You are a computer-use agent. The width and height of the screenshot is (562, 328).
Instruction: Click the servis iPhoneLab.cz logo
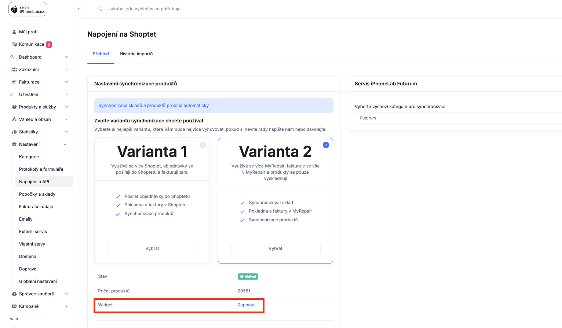point(28,9)
